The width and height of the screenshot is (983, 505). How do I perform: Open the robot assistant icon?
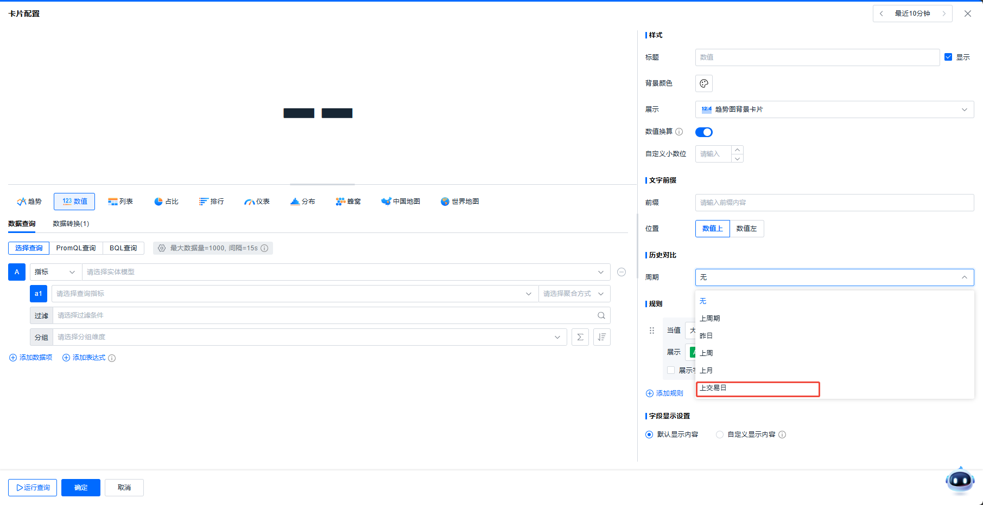(x=960, y=481)
